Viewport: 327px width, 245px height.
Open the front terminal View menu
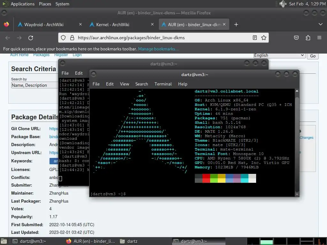tap(125, 84)
